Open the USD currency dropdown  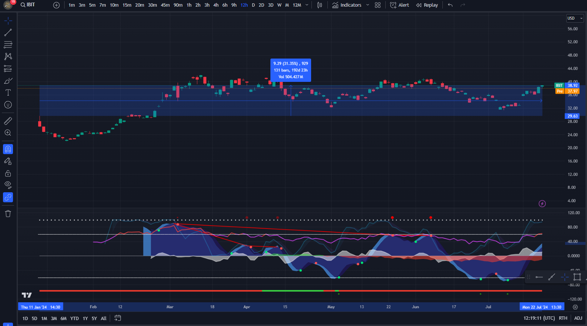[574, 18]
